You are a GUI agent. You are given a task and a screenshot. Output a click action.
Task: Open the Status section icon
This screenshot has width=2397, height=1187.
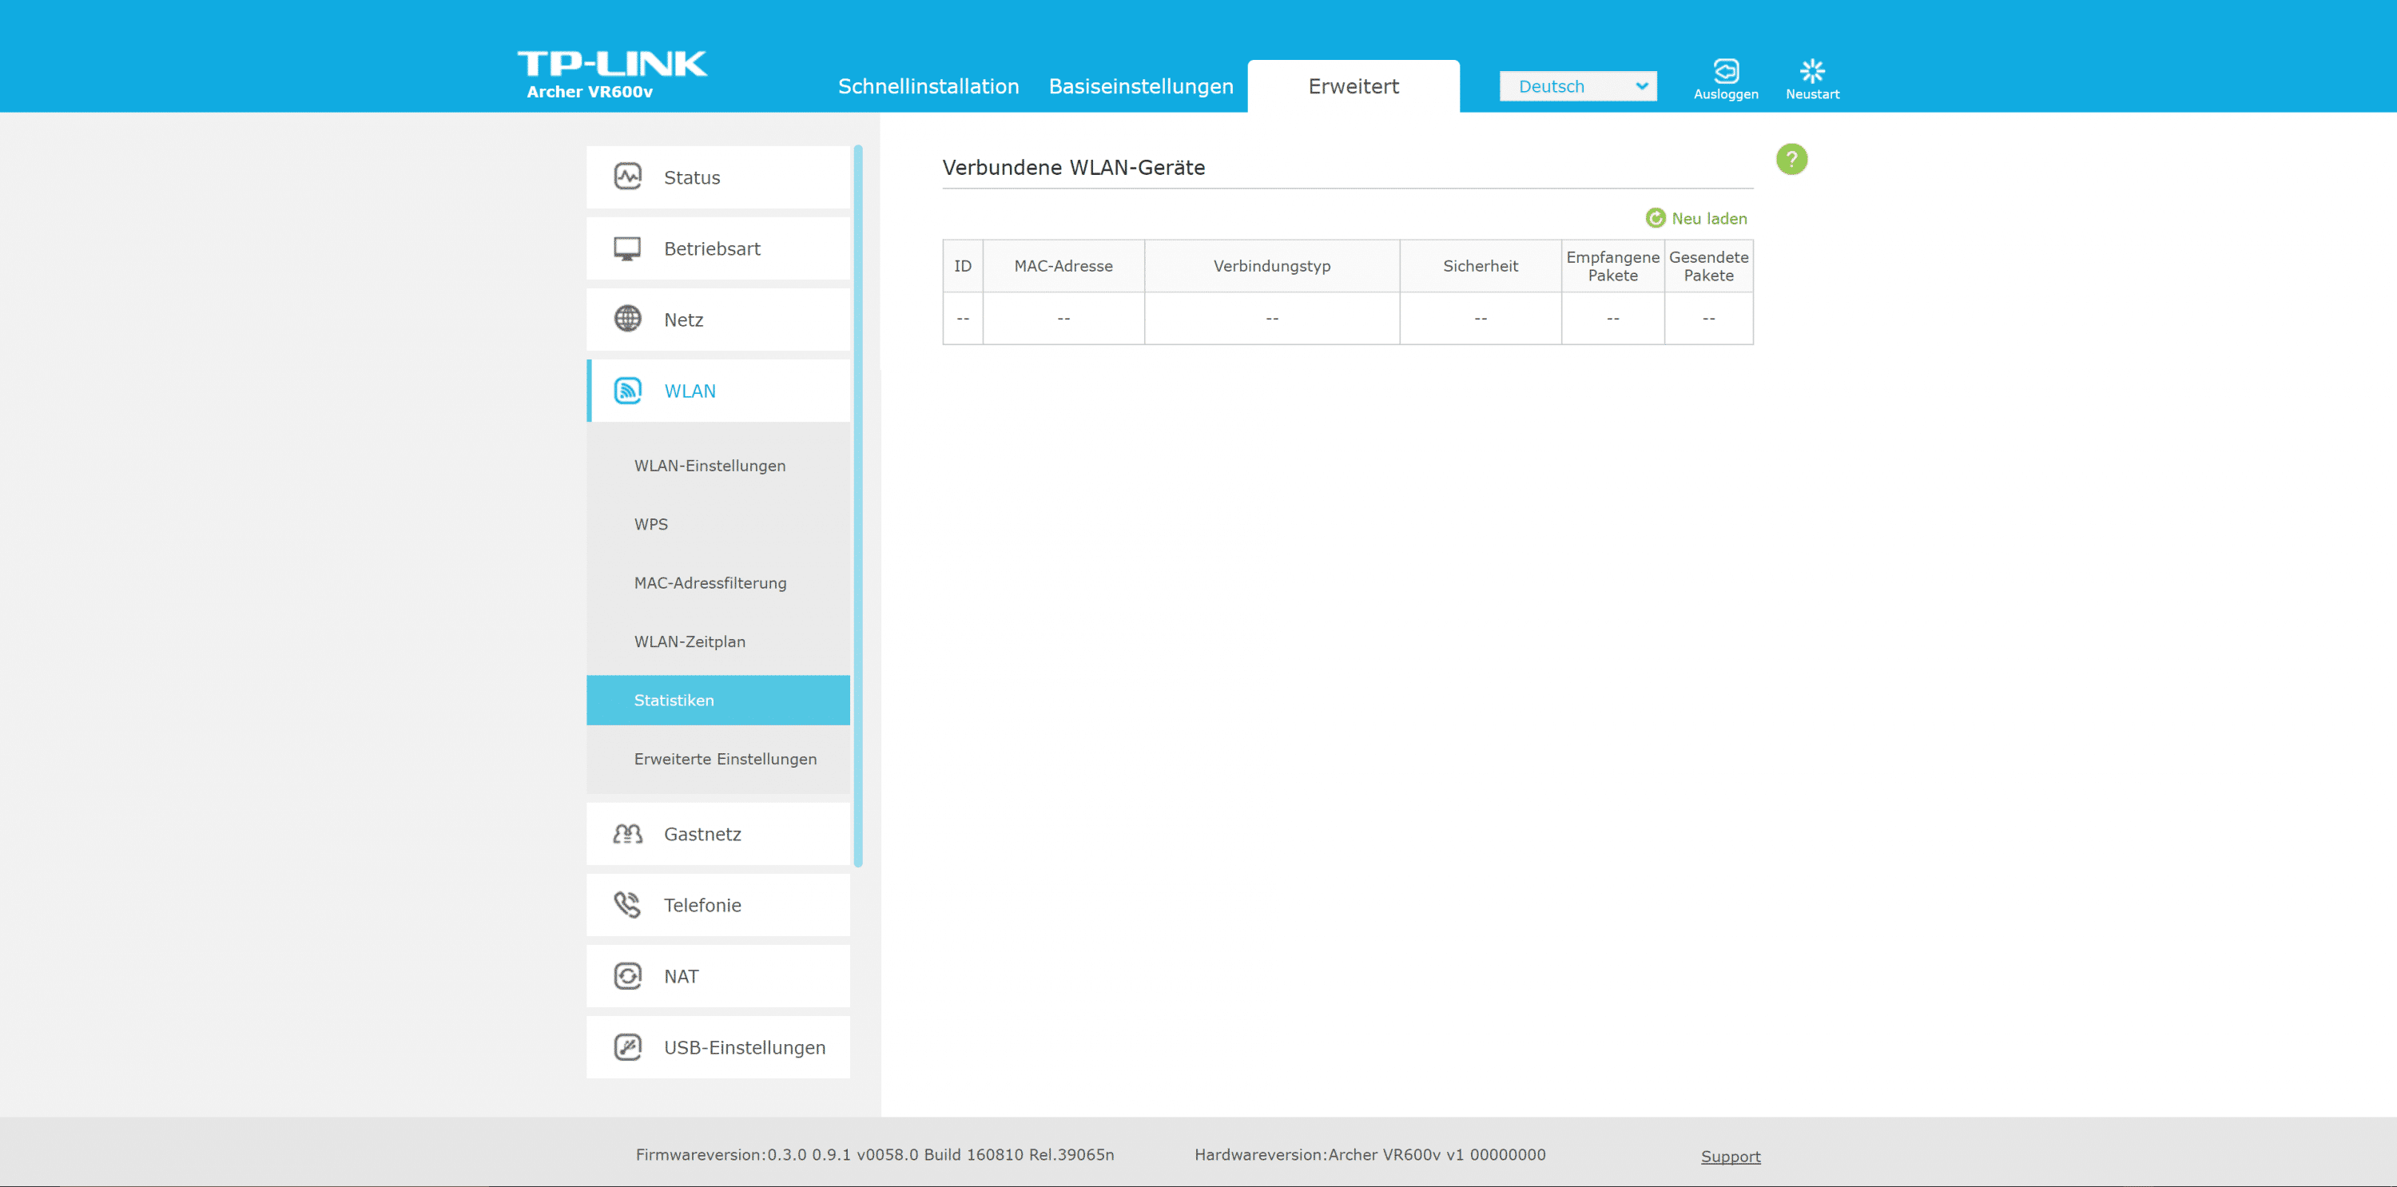pyautogui.click(x=628, y=177)
